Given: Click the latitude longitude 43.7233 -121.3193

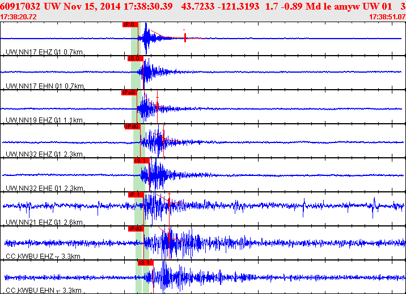Looking at the screenshot, I should point(220,6).
